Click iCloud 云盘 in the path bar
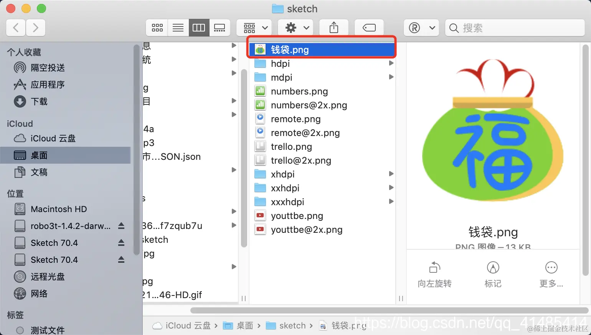The height and width of the screenshot is (335, 591). click(182, 326)
